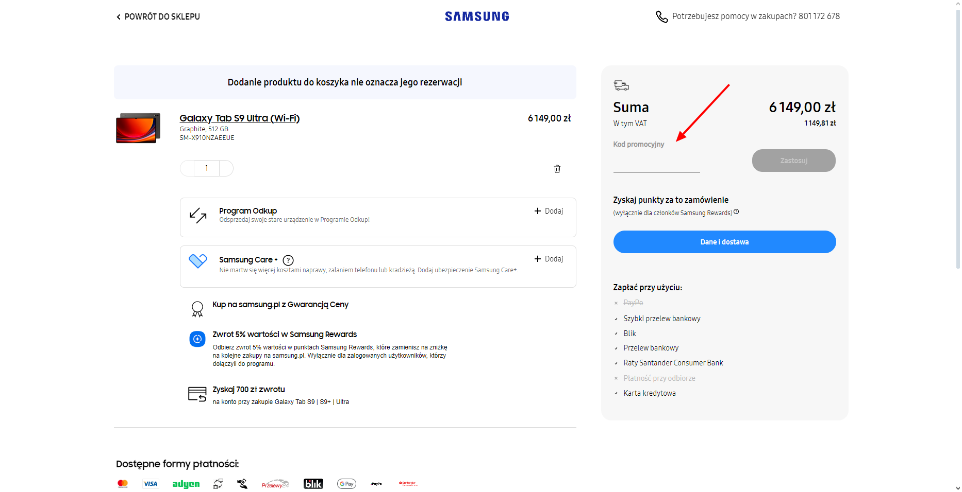Image resolution: width=962 pixels, height=492 pixels.
Task: Click the help phone number 801 172 678
Action: click(x=819, y=16)
